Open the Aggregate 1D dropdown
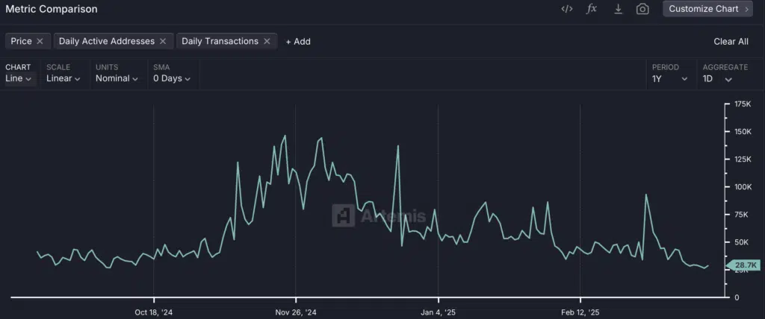This screenshot has width=765, height=319. pyautogui.click(x=717, y=79)
